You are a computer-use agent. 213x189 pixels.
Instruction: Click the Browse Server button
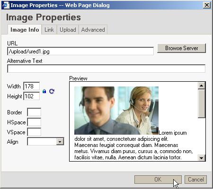(x=182, y=48)
